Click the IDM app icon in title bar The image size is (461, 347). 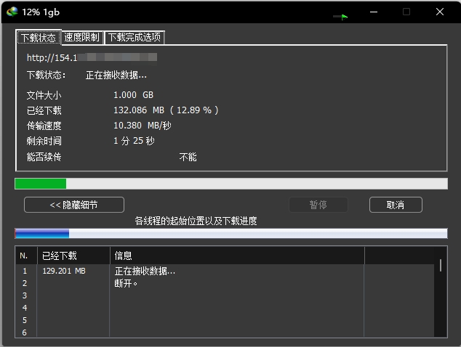(12, 12)
